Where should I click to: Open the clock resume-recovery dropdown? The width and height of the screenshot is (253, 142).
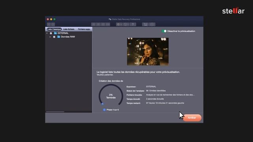[x=126, y=24]
